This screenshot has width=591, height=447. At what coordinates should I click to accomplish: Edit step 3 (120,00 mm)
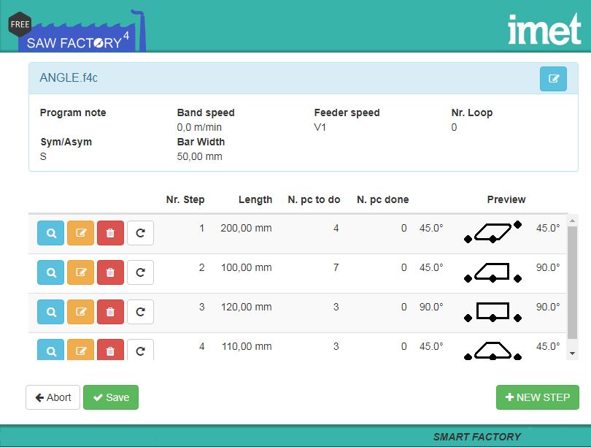tap(81, 312)
